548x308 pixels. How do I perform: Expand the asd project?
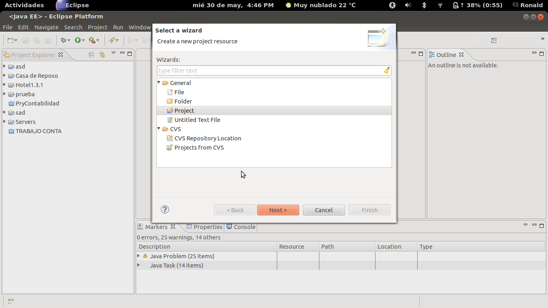[4, 66]
